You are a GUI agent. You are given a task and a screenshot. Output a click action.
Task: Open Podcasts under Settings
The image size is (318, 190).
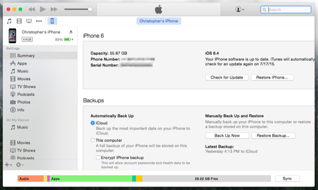(40, 95)
